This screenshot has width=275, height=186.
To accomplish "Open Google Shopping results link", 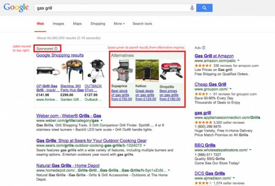I will pos(60,55).
